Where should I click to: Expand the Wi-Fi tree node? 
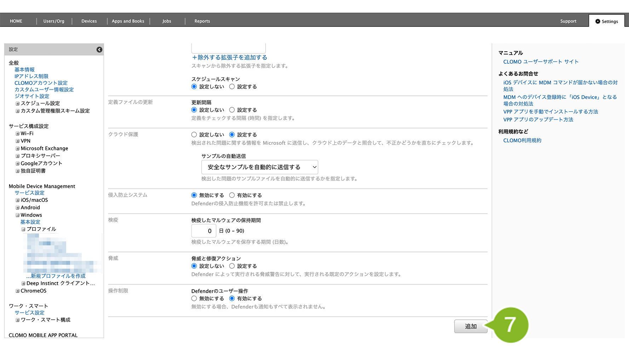tap(17, 134)
